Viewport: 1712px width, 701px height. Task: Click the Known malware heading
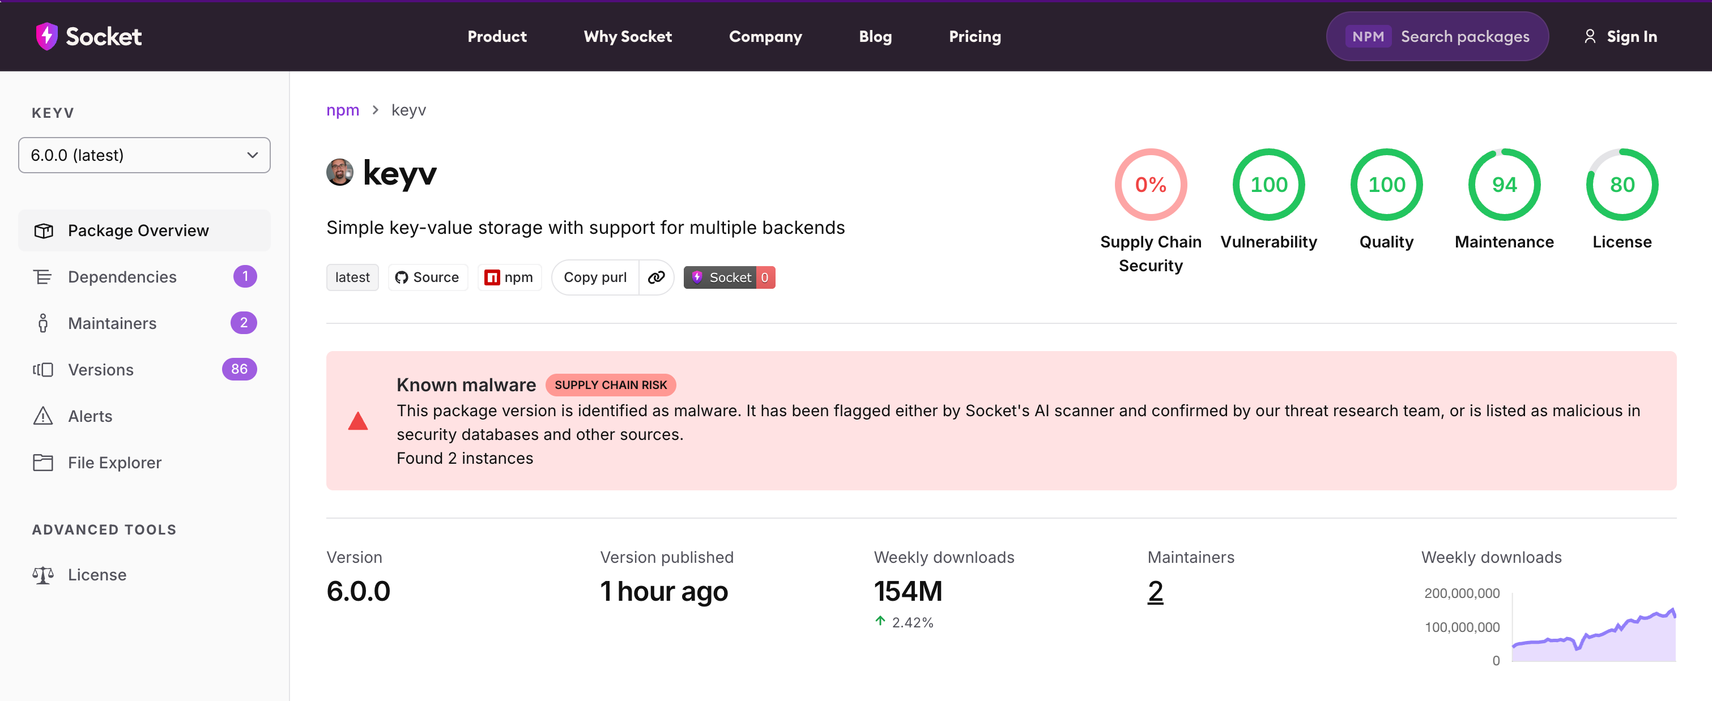click(x=466, y=384)
